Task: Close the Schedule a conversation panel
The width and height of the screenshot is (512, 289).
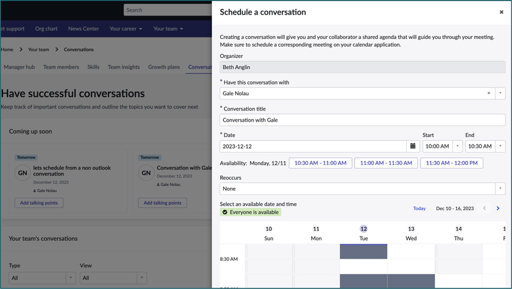Action: point(501,12)
